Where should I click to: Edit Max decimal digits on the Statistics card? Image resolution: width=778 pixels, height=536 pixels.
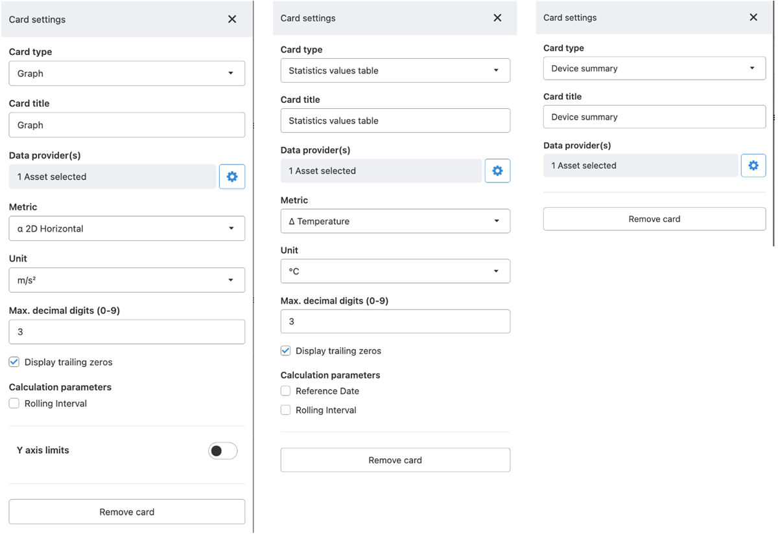tap(395, 321)
